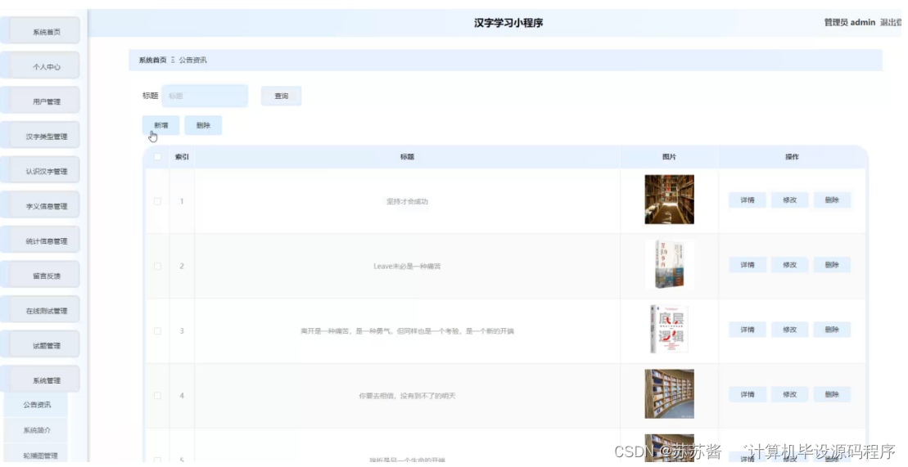Open the book cover thumbnail in row 2
The height and width of the screenshot is (467, 908).
click(x=670, y=264)
